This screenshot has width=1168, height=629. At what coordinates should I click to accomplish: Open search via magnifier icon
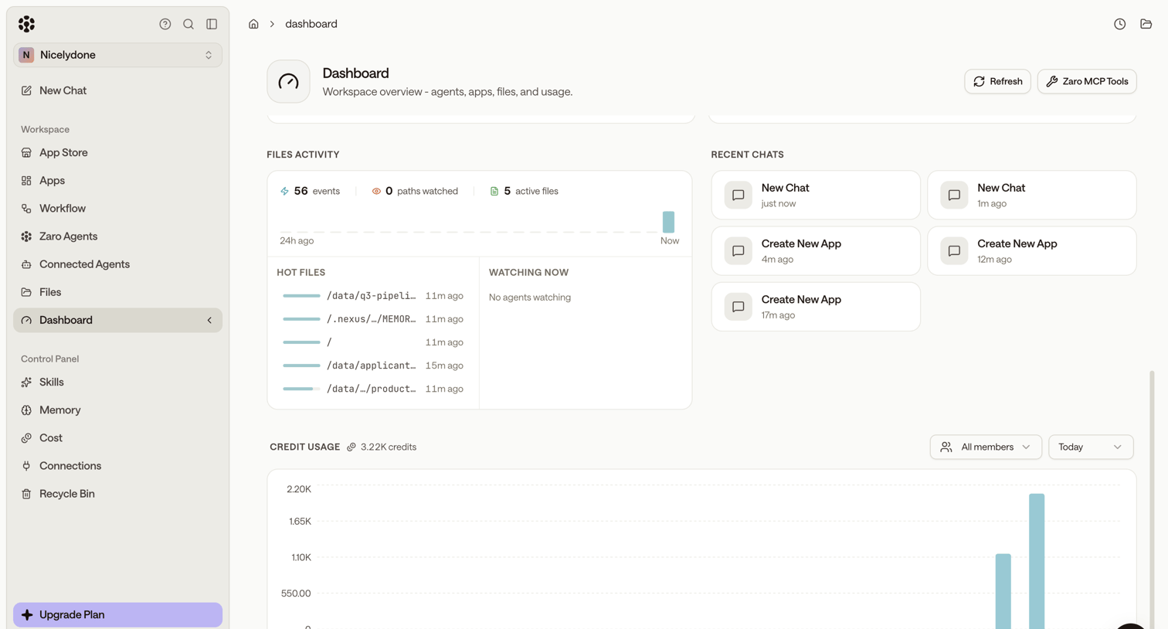point(188,24)
